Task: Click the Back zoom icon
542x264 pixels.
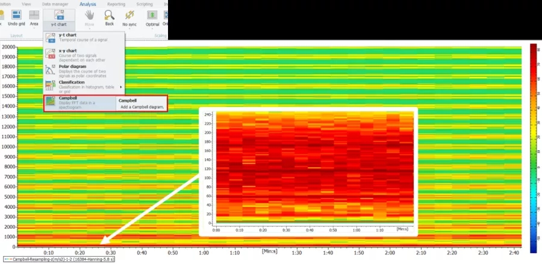Action: pyautogui.click(x=109, y=15)
